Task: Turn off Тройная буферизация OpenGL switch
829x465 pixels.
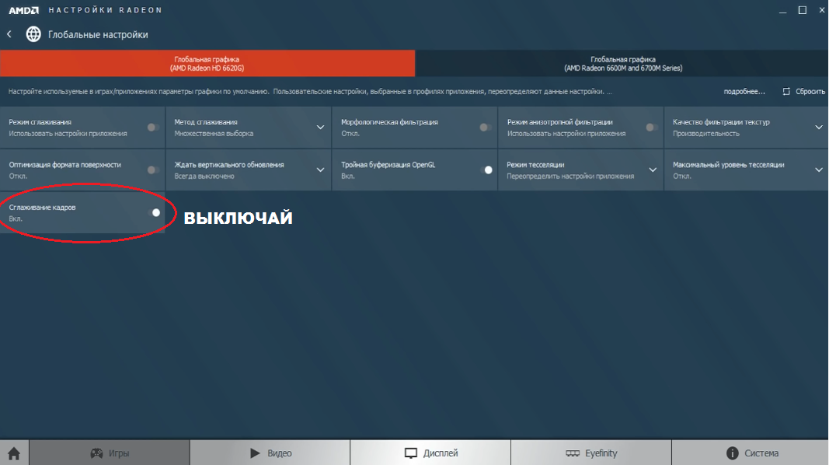Action: (486, 170)
